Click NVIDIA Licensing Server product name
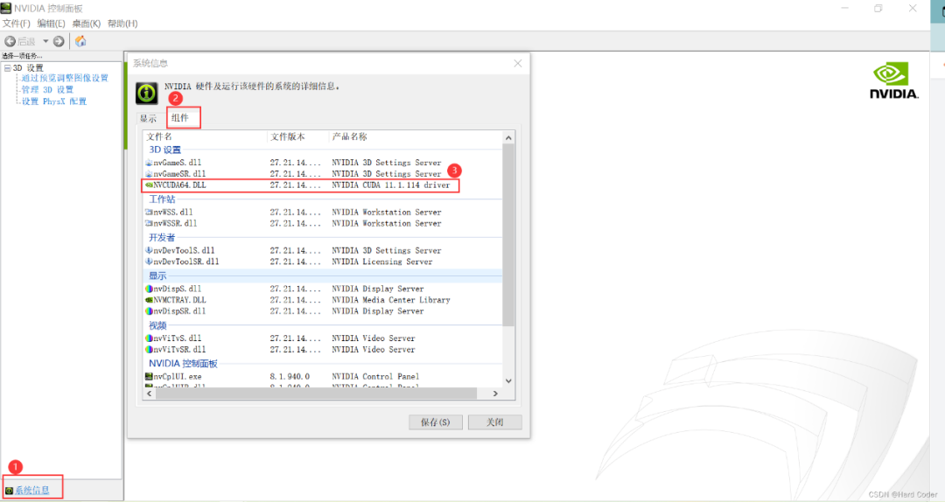 (x=382, y=261)
